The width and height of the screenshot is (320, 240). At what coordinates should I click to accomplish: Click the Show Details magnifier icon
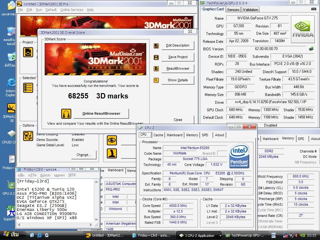click(156, 80)
